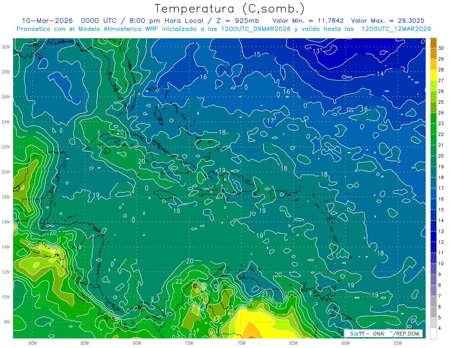This screenshot has width=451, height=348.
Task: Click the "10N" latitude axis label
Action: point(6,297)
